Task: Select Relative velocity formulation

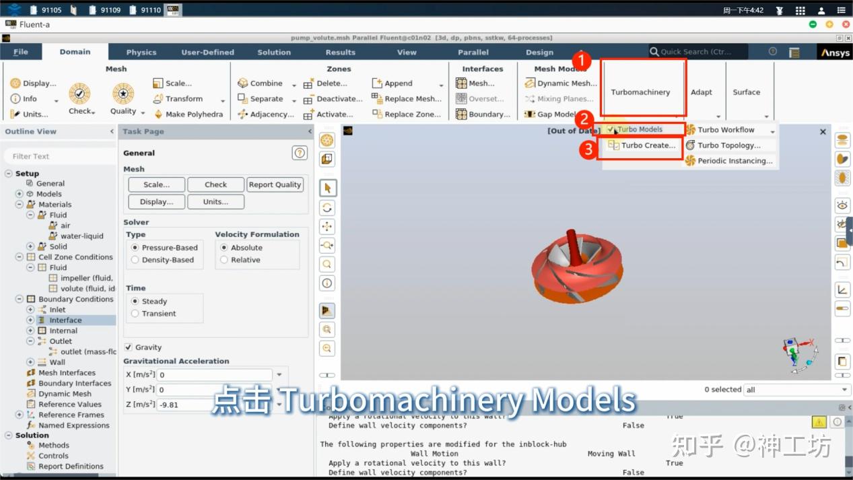Action: coord(224,260)
